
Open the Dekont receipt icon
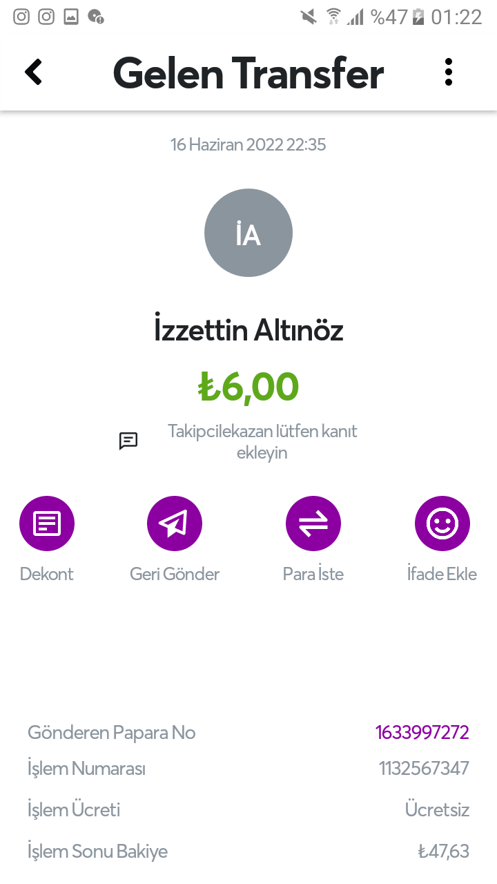(x=47, y=523)
